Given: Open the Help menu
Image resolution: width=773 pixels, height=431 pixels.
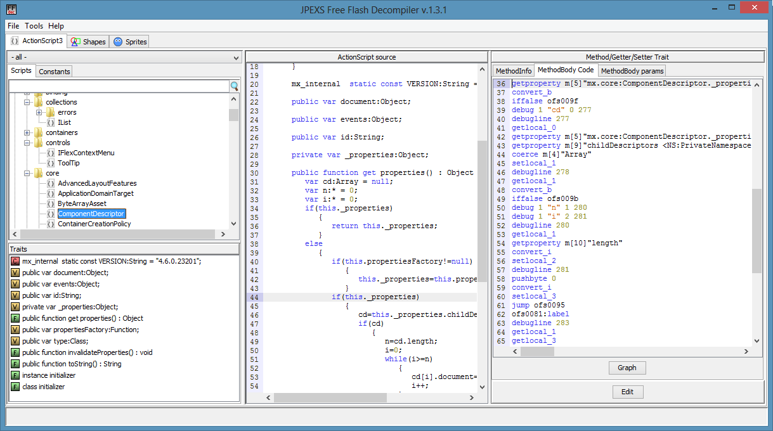Looking at the screenshot, I should [56, 26].
